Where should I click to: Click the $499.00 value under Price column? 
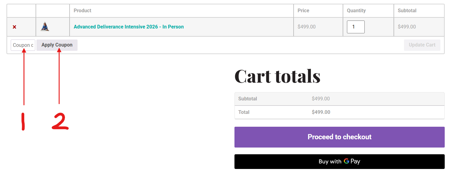pyautogui.click(x=306, y=27)
